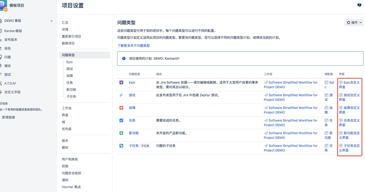Open 模块 in the left sidebar
The image size is (365, 192).
[x=7, y=66]
